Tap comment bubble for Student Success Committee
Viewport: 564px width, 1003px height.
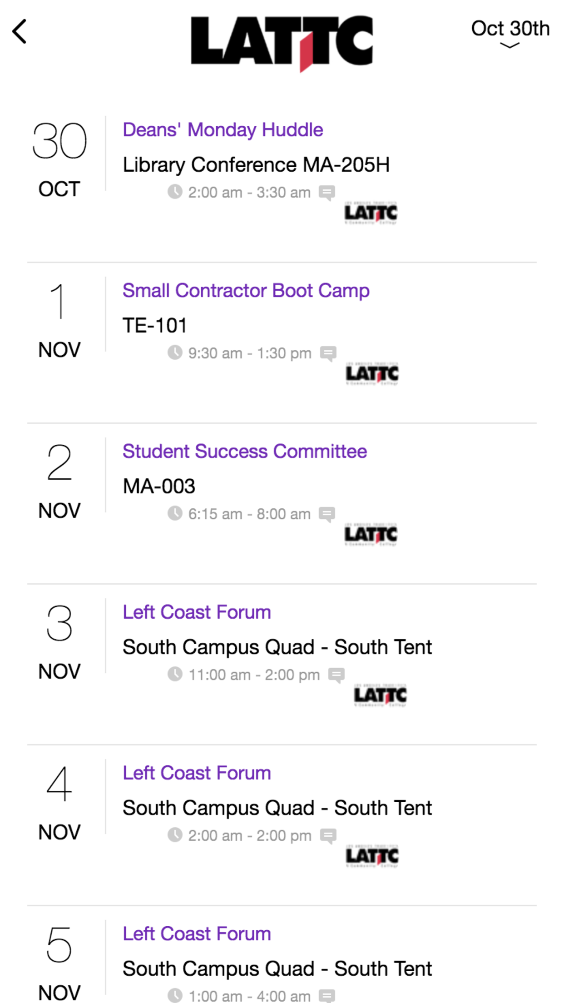coord(327,514)
